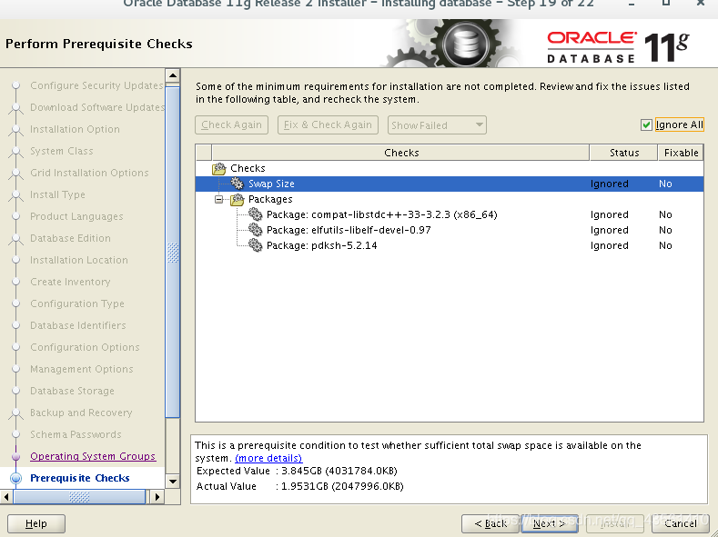Click the step list horizontal scrollbar thumb
The width and height of the screenshot is (718, 537).
tap(79, 497)
